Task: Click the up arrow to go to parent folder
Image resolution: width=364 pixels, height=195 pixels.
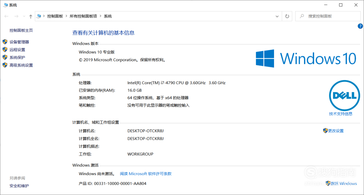Action: click(x=30, y=16)
